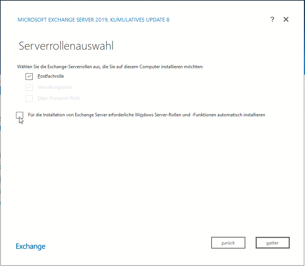Click the greyed-out Verwaltungstools checkbox
Screen dimensions: 305x266
coord(29,88)
